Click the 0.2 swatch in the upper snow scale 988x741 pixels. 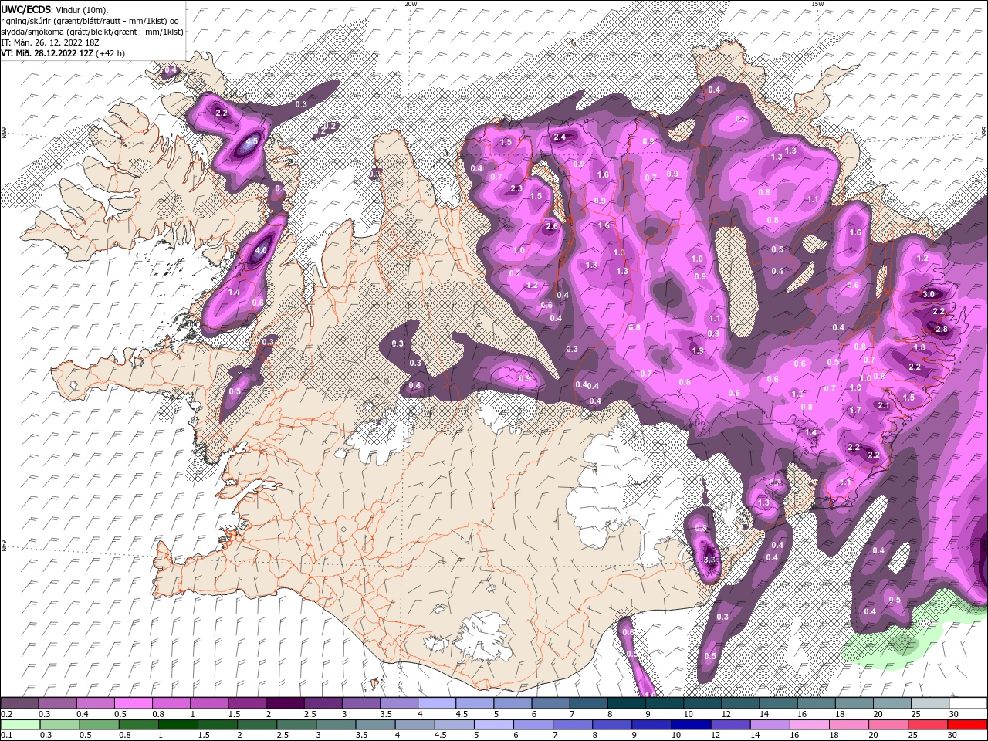(x=20, y=703)
